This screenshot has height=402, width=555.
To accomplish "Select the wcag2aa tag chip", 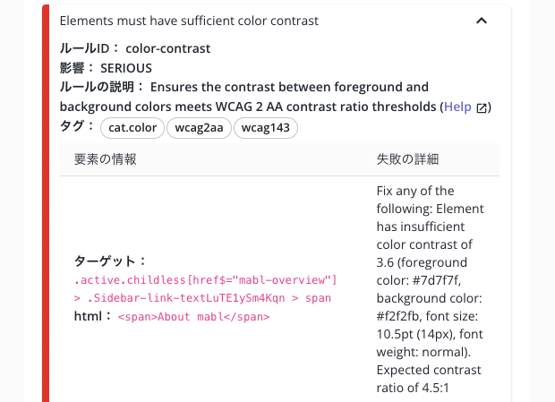I will [x=200, y=128].
